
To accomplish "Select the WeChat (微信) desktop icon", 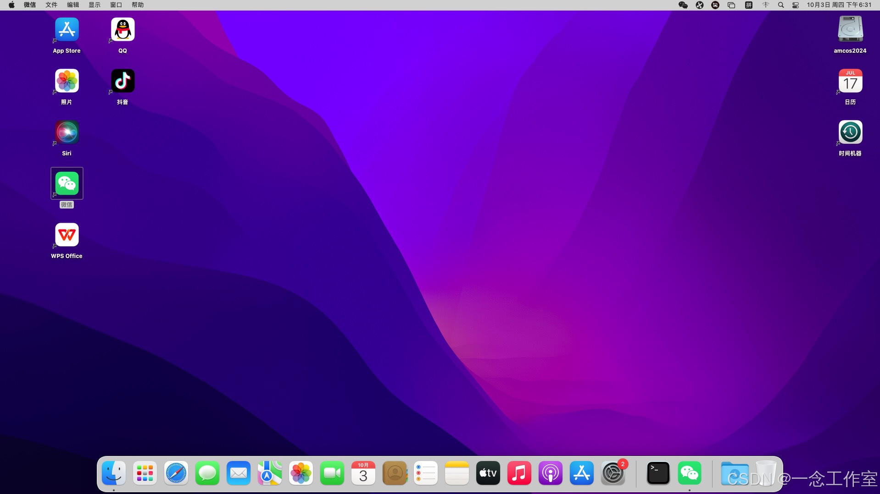I will tap(67, 184).
